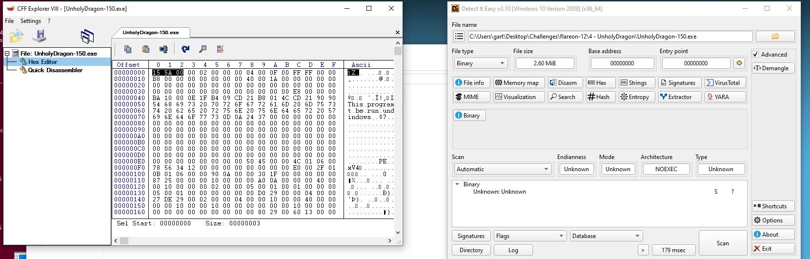Click the select-block icon in the hex toolbar
The image size is (810, 259).
163,49
